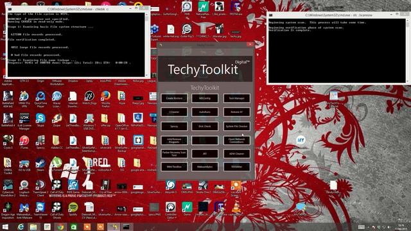
Task: Run Disk Check in TechyToolkit
Action: (205, 126)
